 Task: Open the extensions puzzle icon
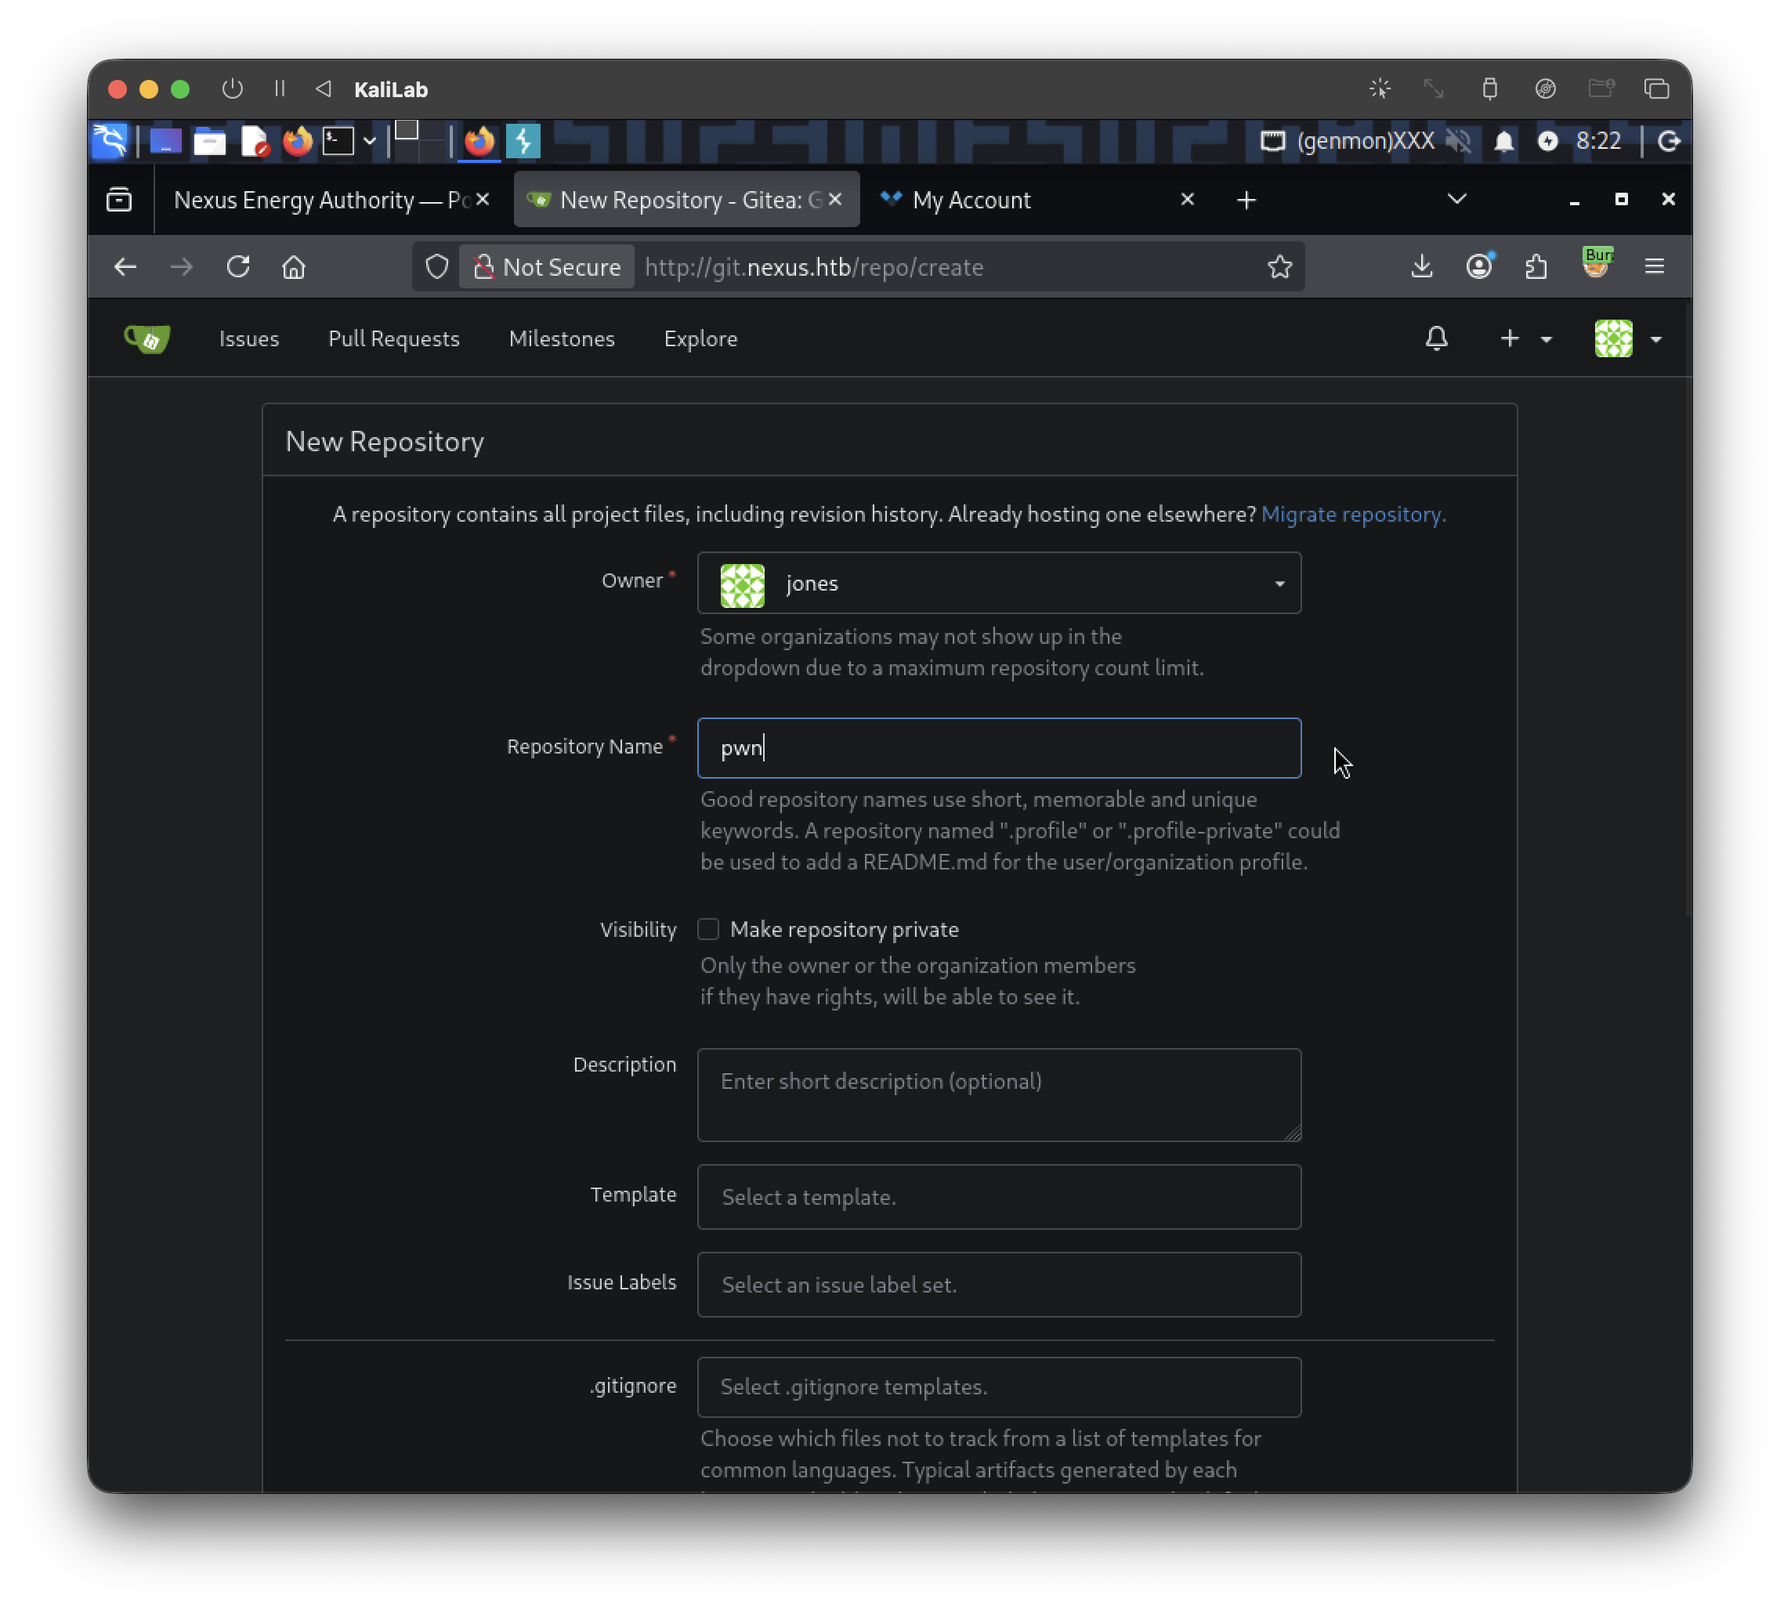1537,266
